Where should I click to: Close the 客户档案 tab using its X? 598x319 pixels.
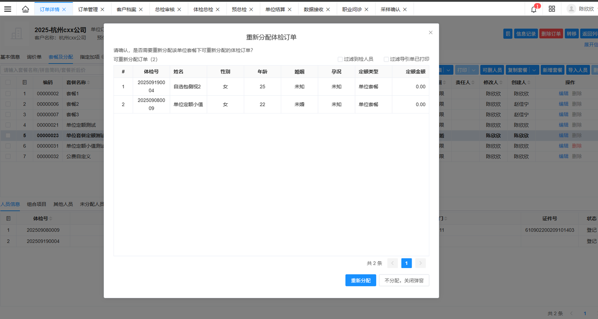point(141,9)
